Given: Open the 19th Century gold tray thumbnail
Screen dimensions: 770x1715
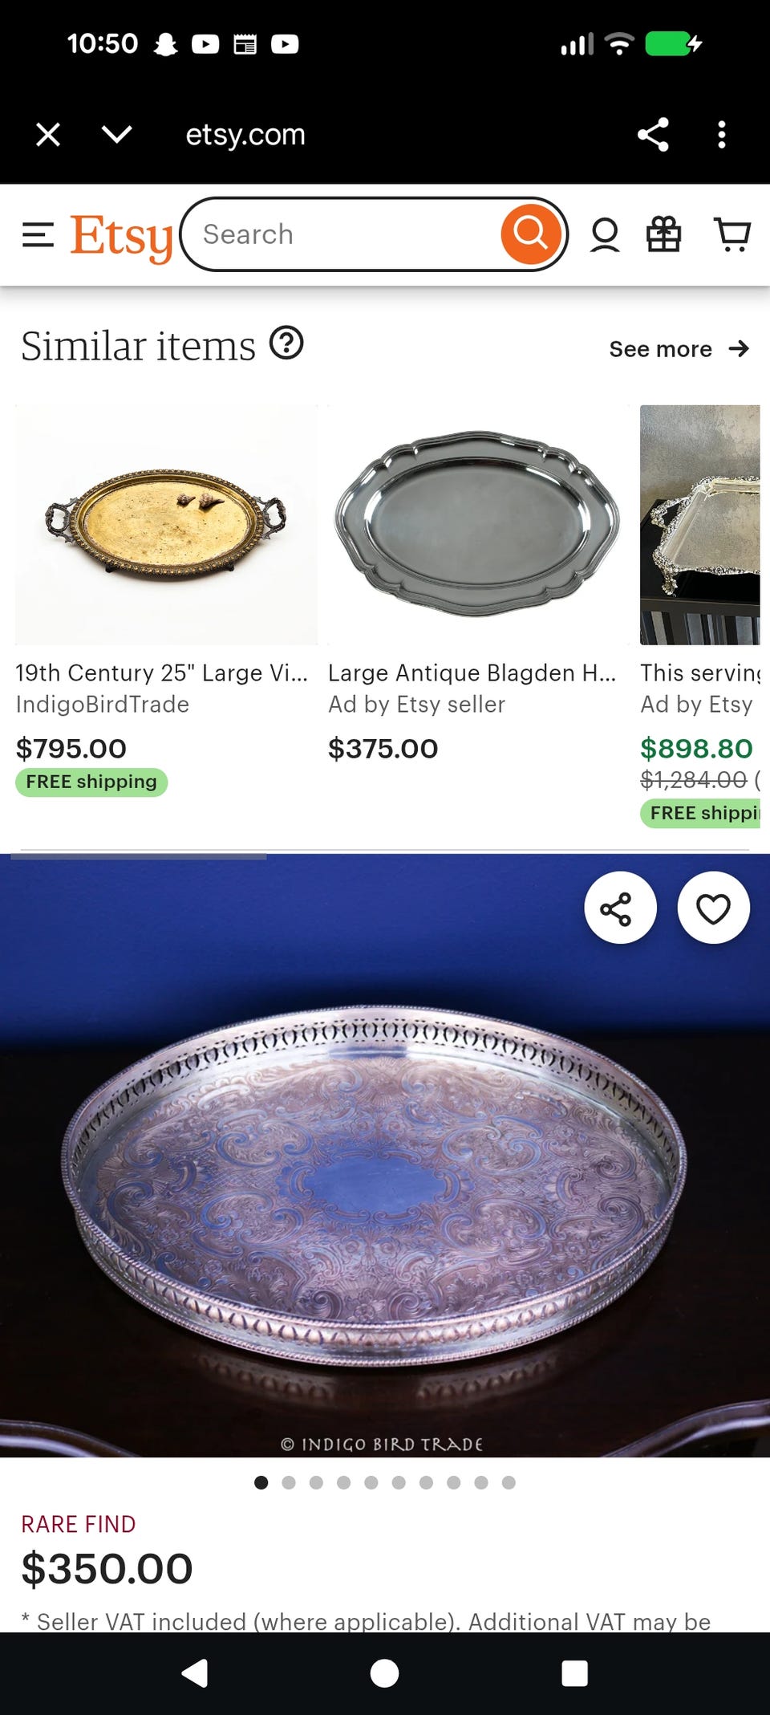Looking at the screenshot, I should click(166, 525).
